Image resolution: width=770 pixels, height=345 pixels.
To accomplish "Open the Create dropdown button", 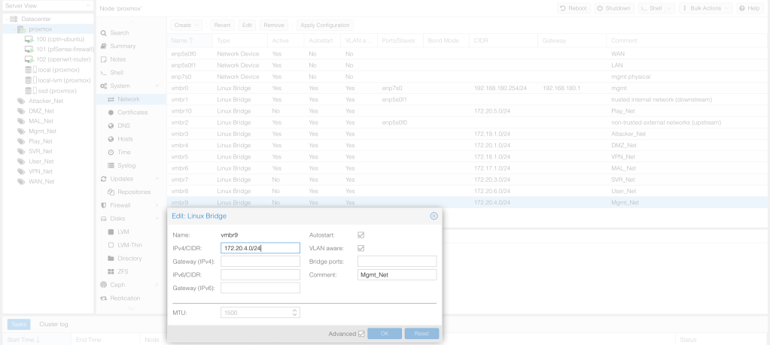I will (x=186, y=25).
